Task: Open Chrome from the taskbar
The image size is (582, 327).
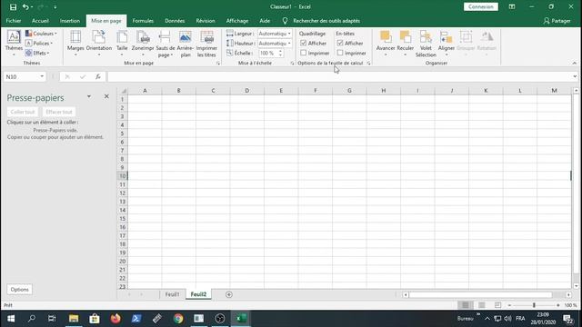Action: click(x=178, y=319)
